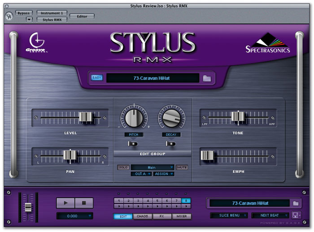Screen dimensions: 314x232
Task: Switch to the MIXER page
Action: [181, 216]
